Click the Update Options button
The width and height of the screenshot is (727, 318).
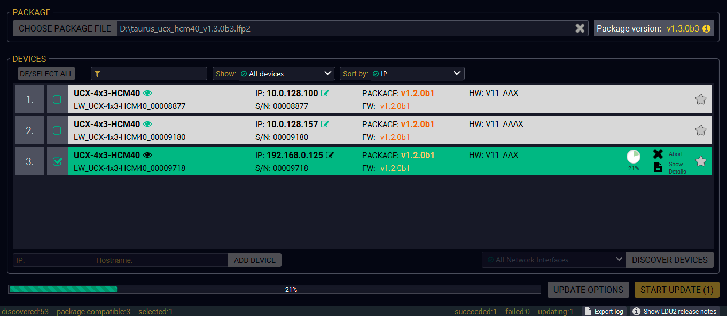(x=588, y=290)
